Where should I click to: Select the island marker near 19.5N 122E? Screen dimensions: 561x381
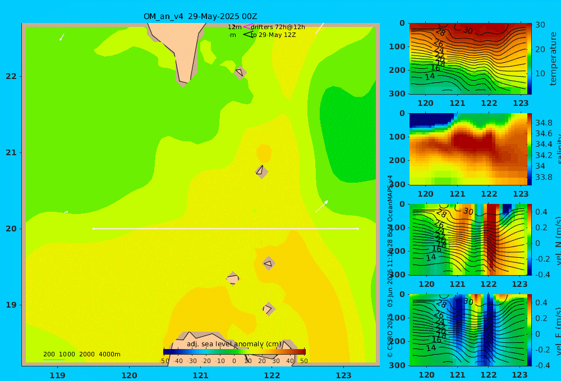[269, 264]
